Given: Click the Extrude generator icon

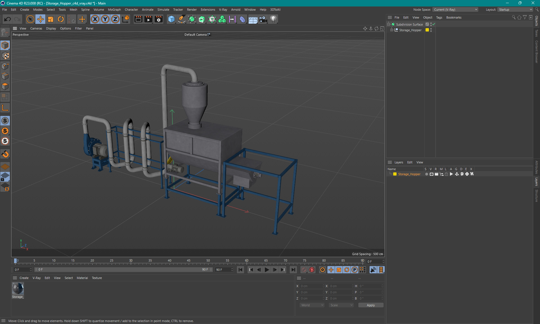Looking at the screenshot, I should (x=202, y=19).
